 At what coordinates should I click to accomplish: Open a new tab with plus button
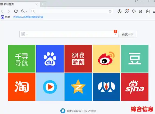pyautogui.click(x=43, y=4)
